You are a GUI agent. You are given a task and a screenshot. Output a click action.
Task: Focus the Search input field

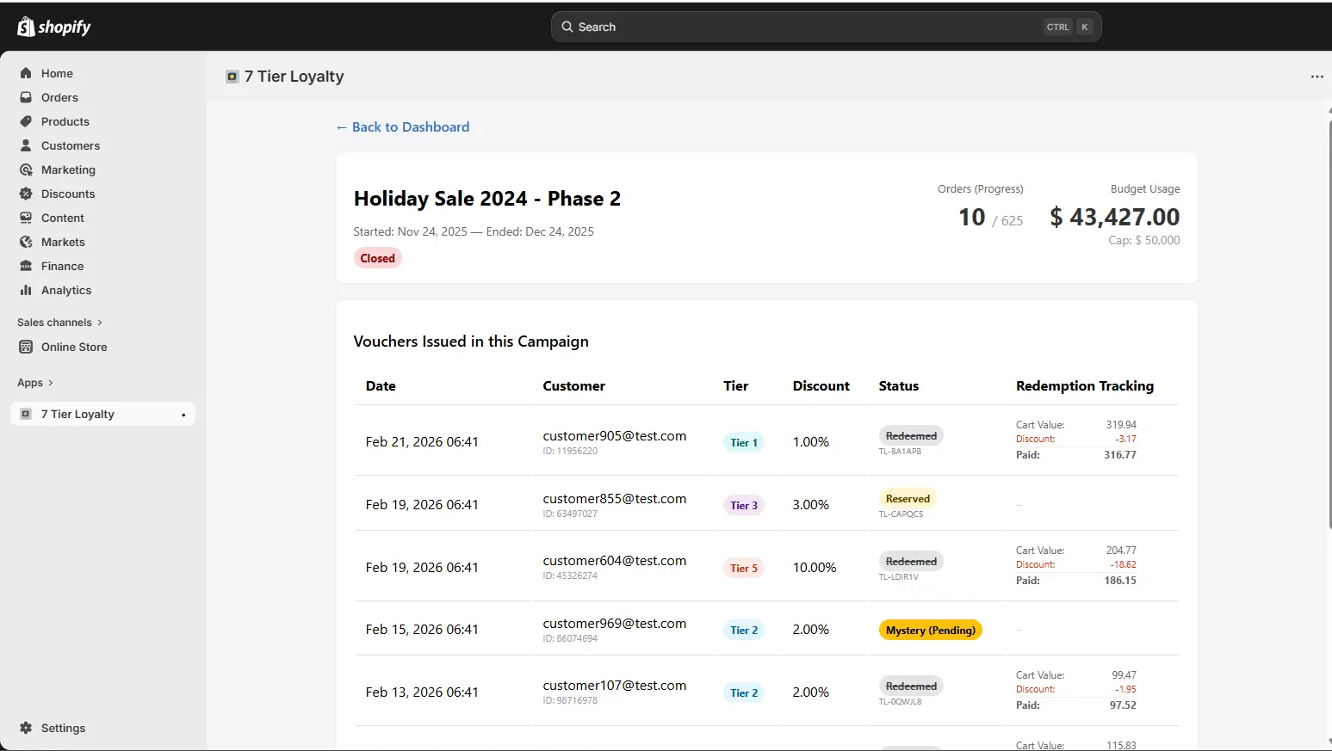(826, 27)
